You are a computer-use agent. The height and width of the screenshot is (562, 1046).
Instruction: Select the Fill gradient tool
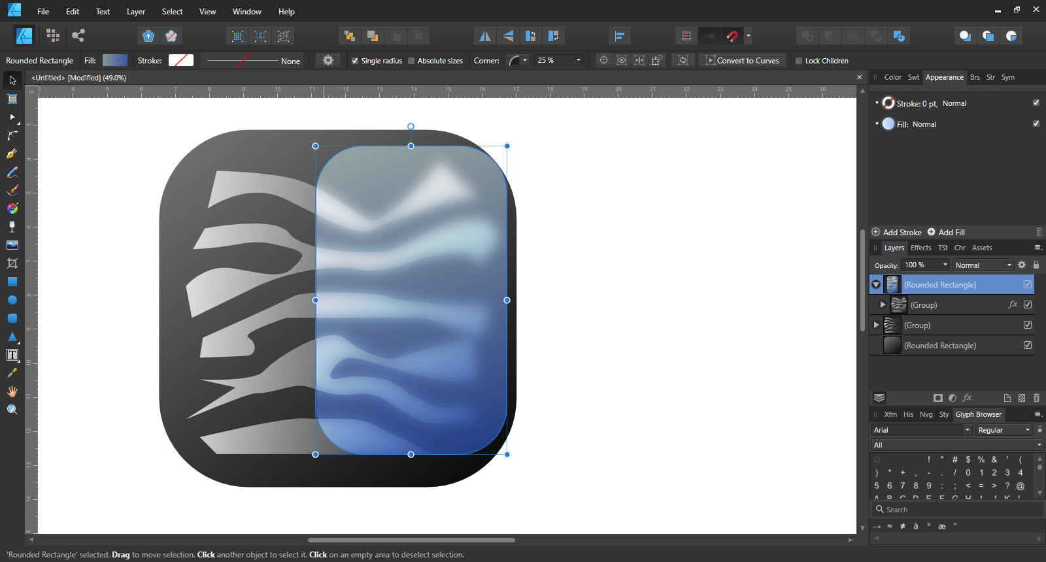pos(12,208)
